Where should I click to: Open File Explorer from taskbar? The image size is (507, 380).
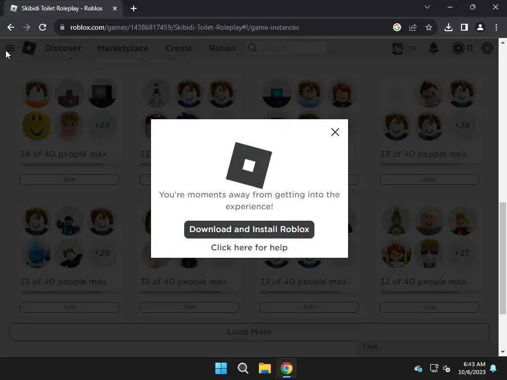click(265, 368)
